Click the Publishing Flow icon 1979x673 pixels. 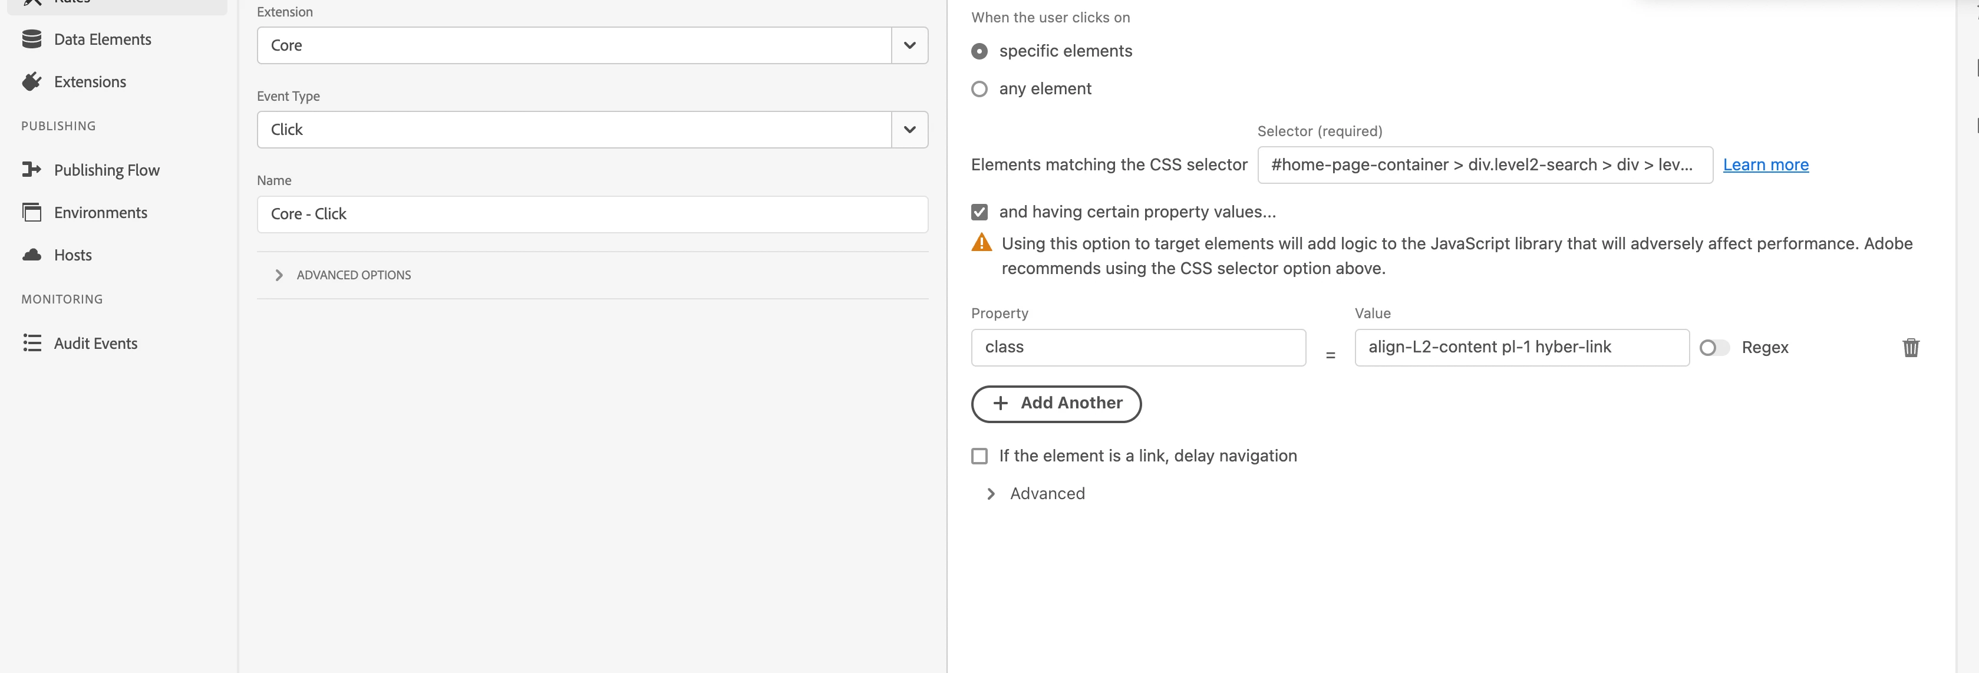31,170
